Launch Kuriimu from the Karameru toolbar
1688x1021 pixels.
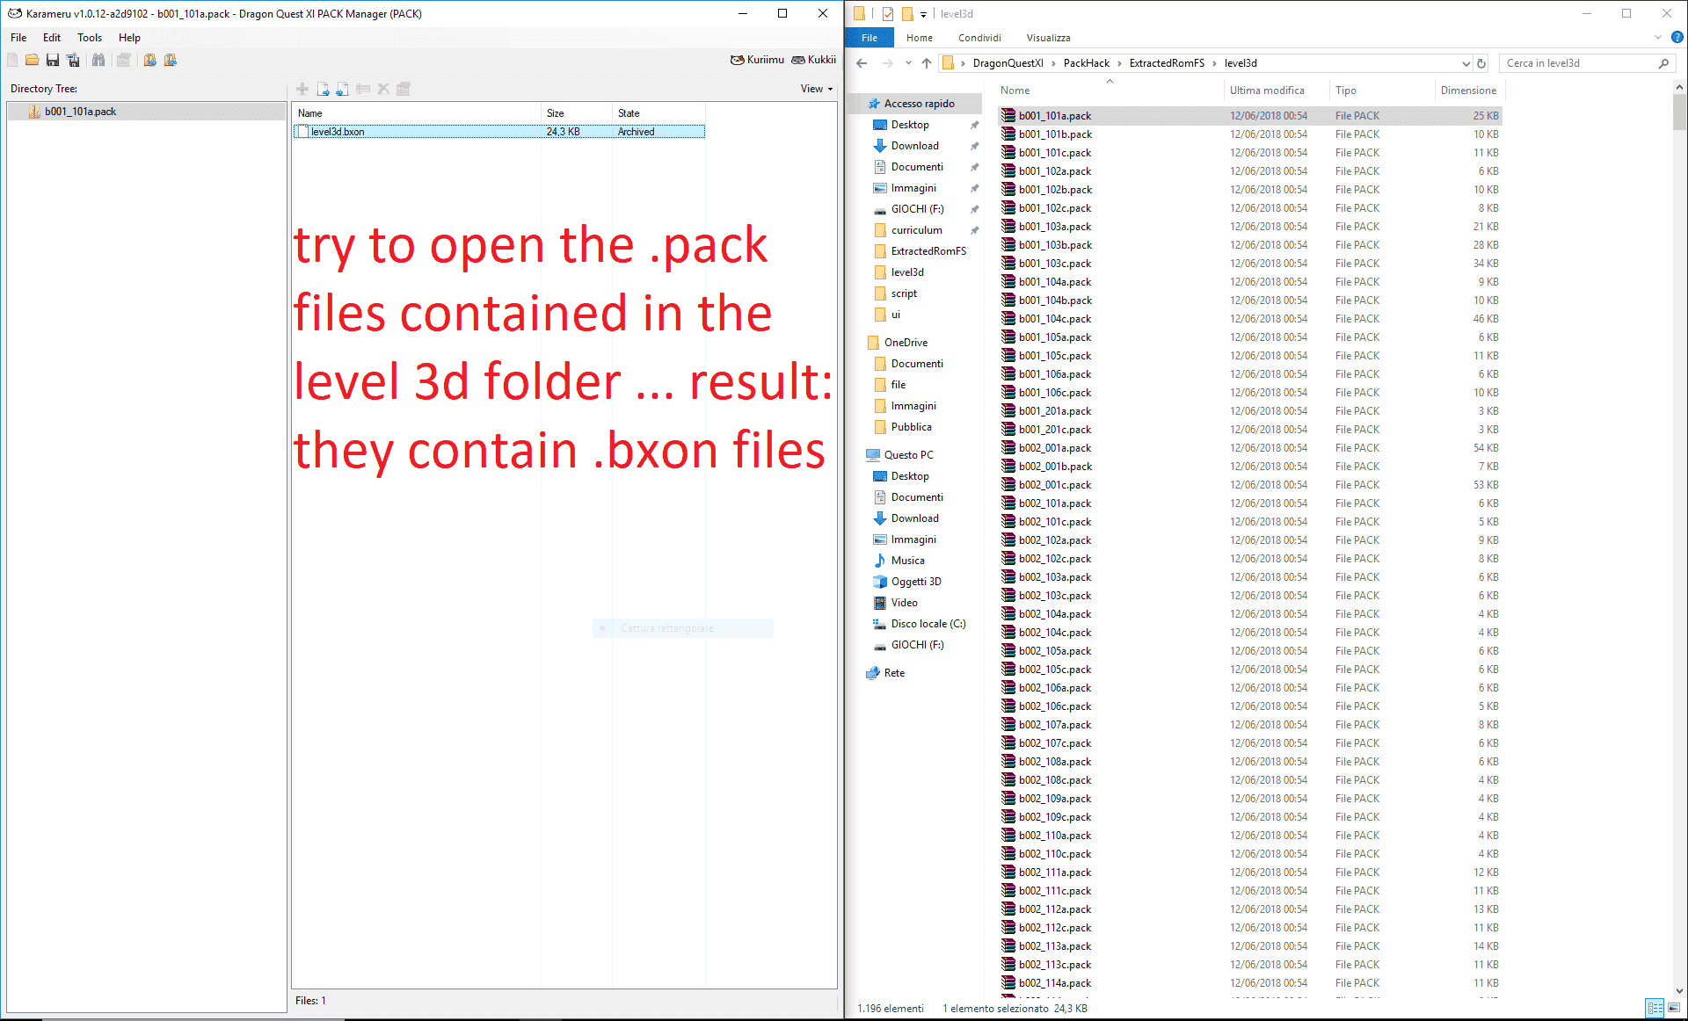click(x=757, y=60)
